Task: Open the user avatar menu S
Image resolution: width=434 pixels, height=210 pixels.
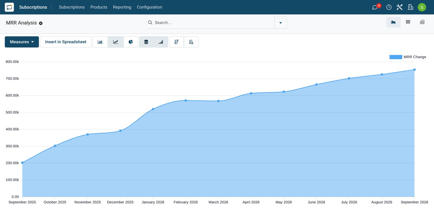Action: (422, 7)
